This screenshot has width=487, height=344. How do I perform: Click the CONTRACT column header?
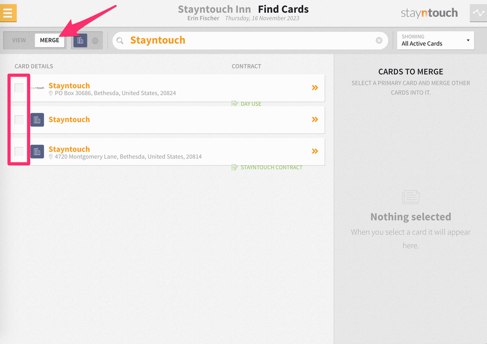click(x=246, y=66)
